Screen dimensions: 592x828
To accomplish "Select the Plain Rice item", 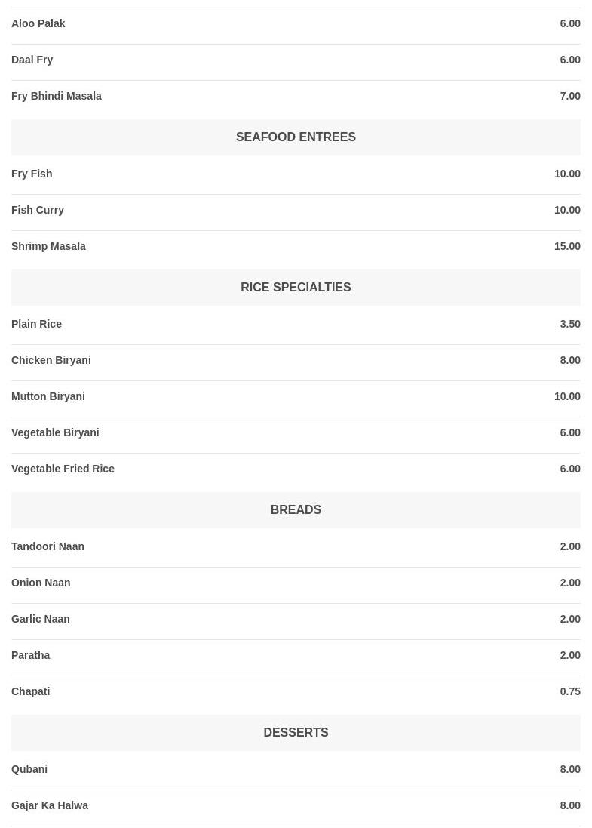I will 36,324.
